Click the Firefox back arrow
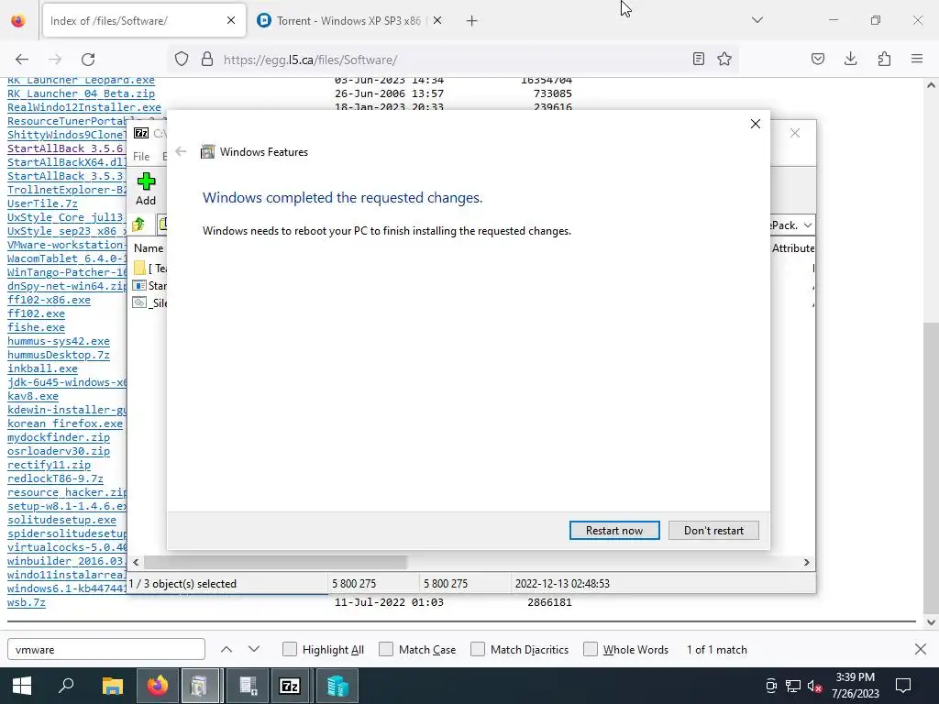The height and width of the screenshot is (704, 939). point(22,60)
